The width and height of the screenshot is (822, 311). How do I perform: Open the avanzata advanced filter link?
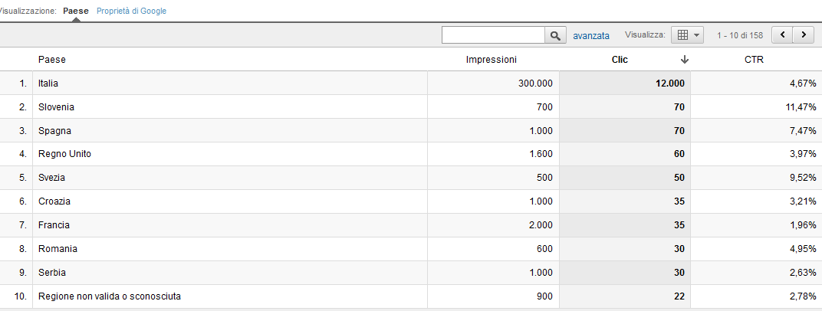tap(591, 35)
